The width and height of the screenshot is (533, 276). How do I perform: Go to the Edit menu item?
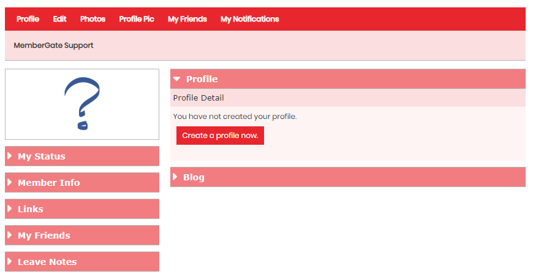tap(59, 19)
